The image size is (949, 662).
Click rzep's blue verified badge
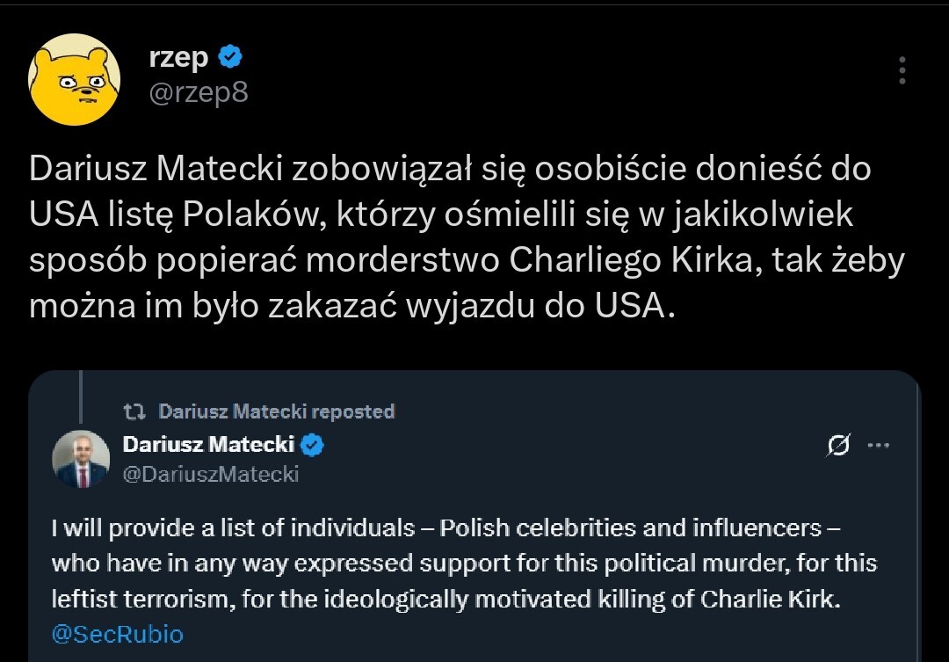pyautogui.click(x=229, y=58)
